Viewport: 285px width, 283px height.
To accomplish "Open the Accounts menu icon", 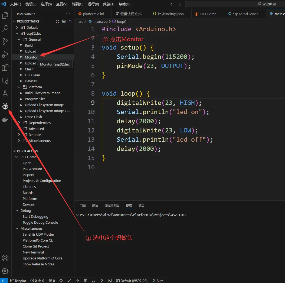I will pyautogui.click(x=5, y=258).
